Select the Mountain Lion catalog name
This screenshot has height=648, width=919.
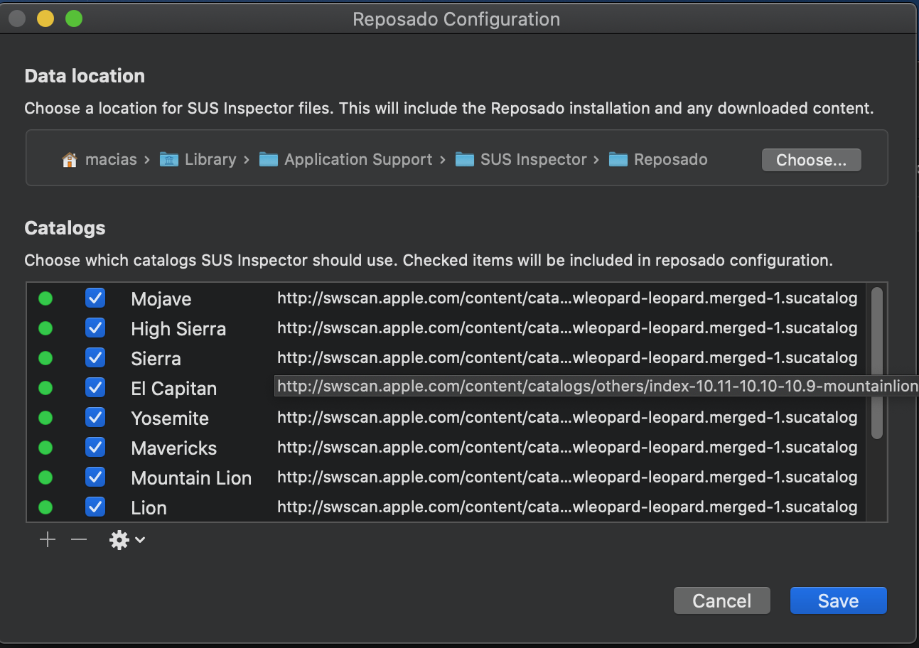(191, 478)
